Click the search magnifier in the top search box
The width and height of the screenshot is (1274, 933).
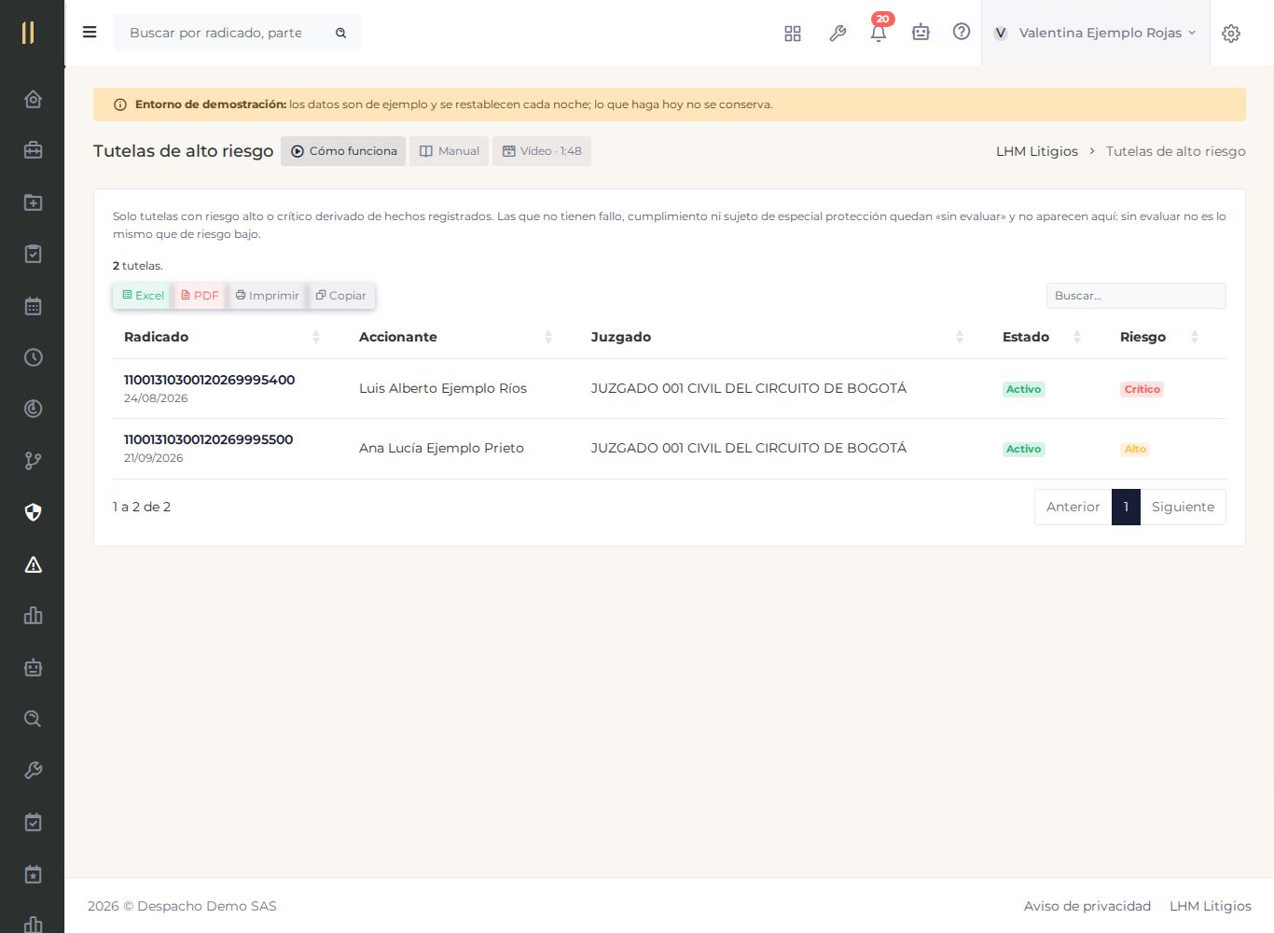click(x=341, y=33)
